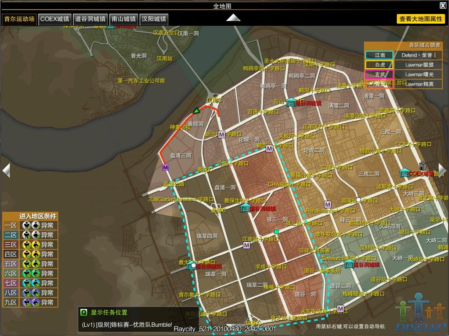Click the 银马十字路口 label
The height and width of the screenshot is (336, 449).
click(x=415, y=232)
